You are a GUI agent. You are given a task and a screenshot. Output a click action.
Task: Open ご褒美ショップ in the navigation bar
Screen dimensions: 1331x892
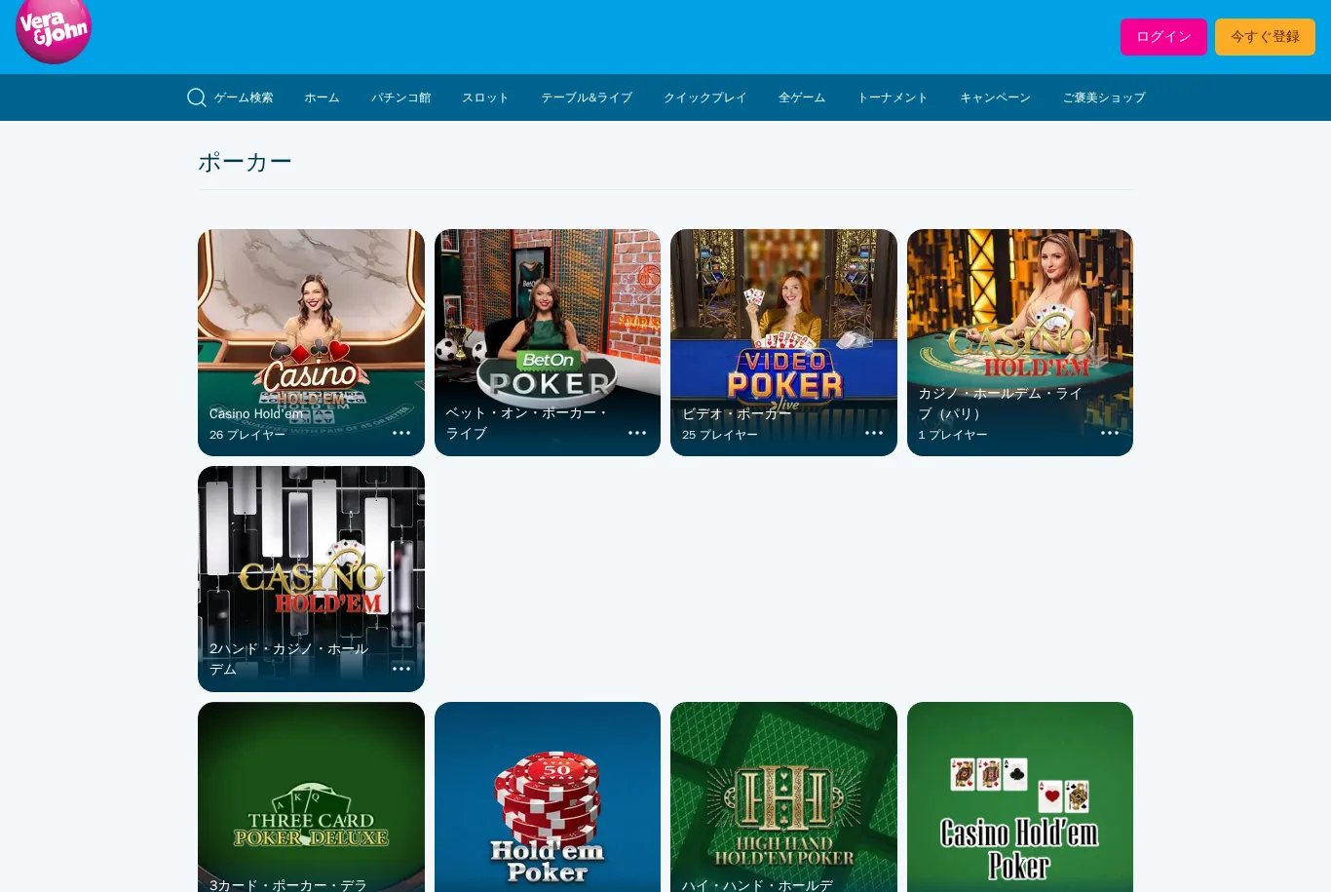1104,97
